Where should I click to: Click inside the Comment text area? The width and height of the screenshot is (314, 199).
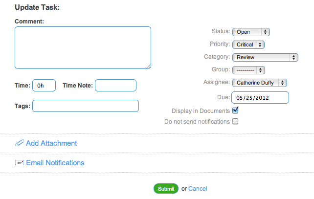[x=83, y=47]
